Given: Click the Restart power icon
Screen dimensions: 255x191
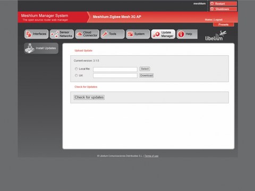Looking at the screenshot, I should pos(212,4).
